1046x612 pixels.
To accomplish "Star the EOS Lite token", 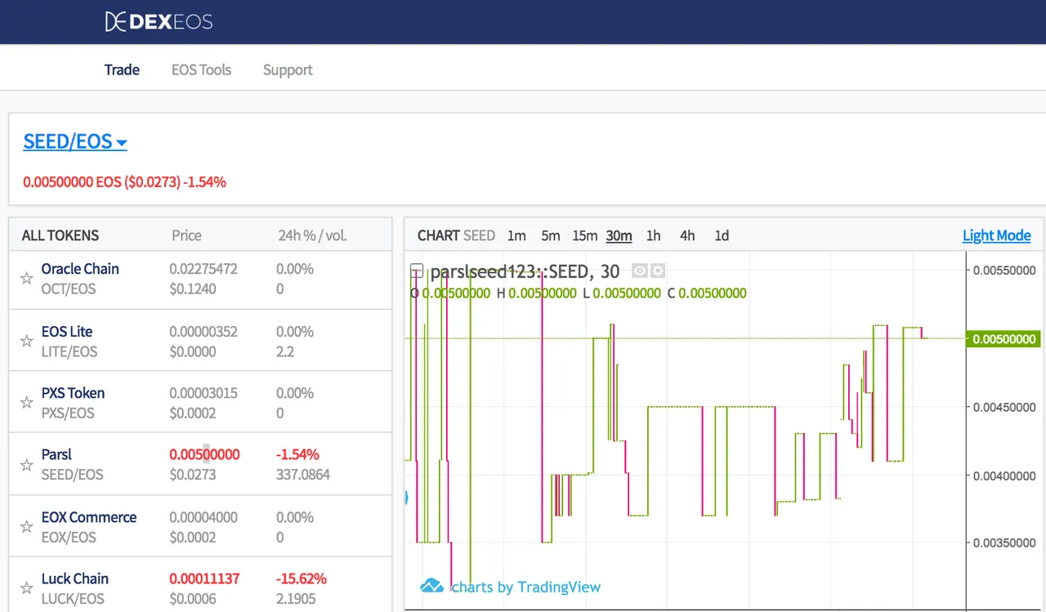I will 26,342.
